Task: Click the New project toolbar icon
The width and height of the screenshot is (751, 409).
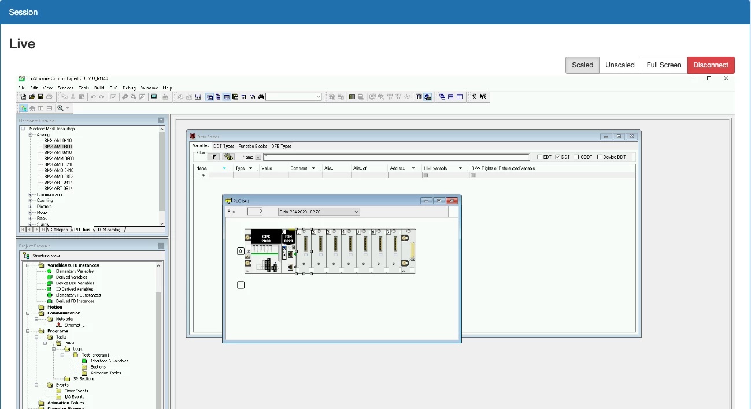Action: 24,97
